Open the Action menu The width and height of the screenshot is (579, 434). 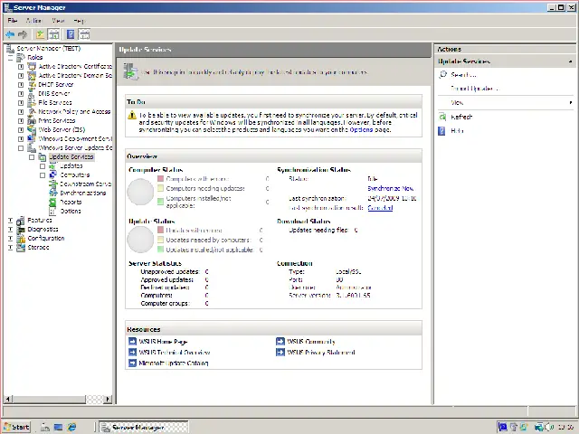(33, 20)
